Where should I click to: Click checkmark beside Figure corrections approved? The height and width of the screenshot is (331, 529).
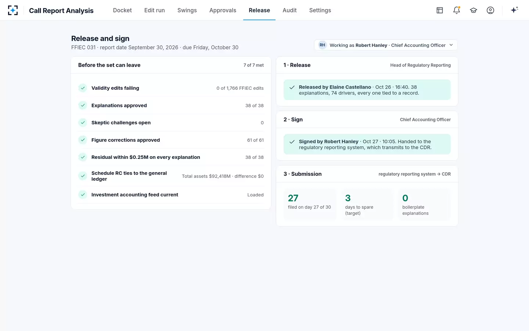click(x=83, y=140)
